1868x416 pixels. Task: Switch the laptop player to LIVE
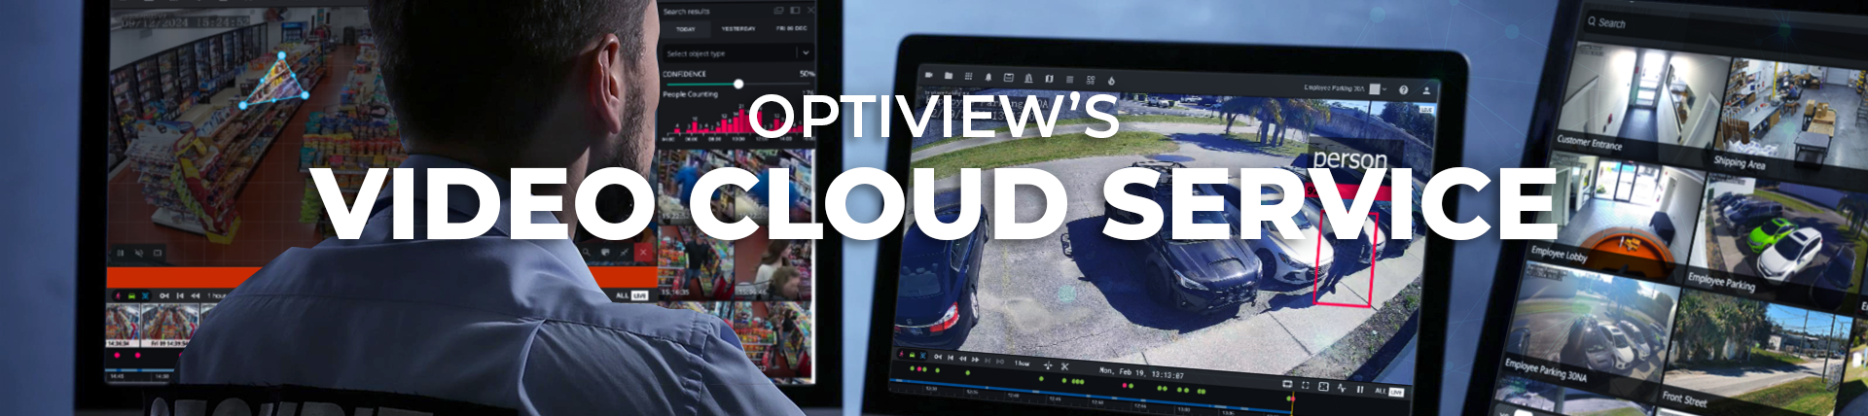click(1396, 392)
